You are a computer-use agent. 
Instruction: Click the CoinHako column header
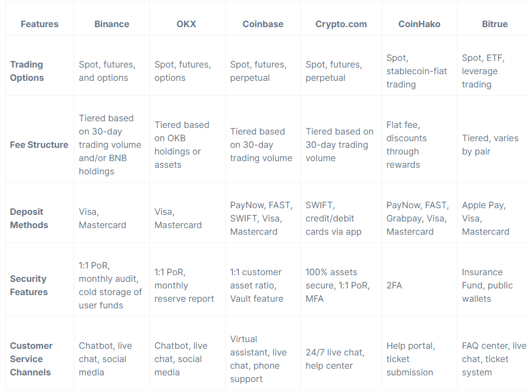click(419, 24)
